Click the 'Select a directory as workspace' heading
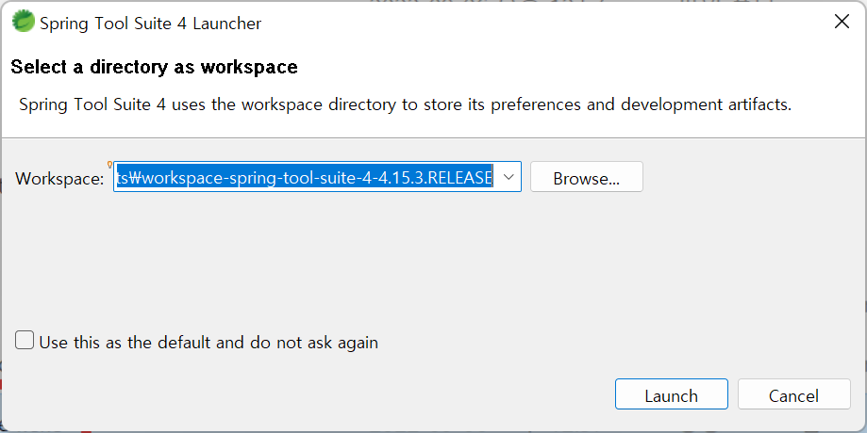 [155, 67]
